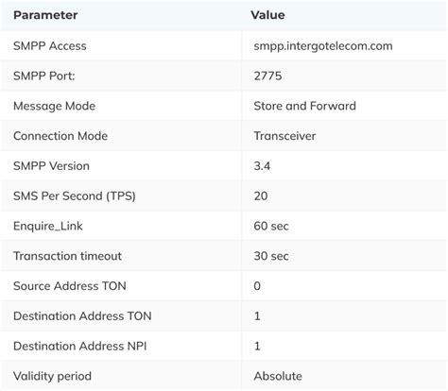
Task: Select the TPS value 20
Action: pyautogui.click(x=261, y=196)
